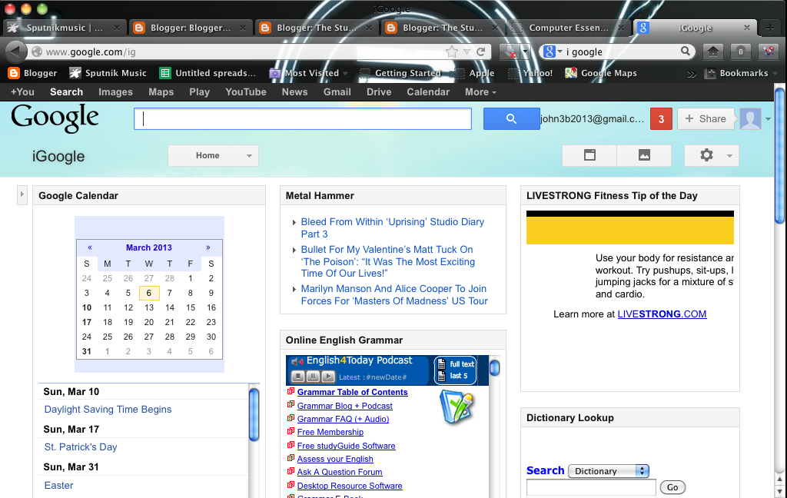Open the LIVESTRONG.COM link
787x498 pixels.
pos(662,314)
